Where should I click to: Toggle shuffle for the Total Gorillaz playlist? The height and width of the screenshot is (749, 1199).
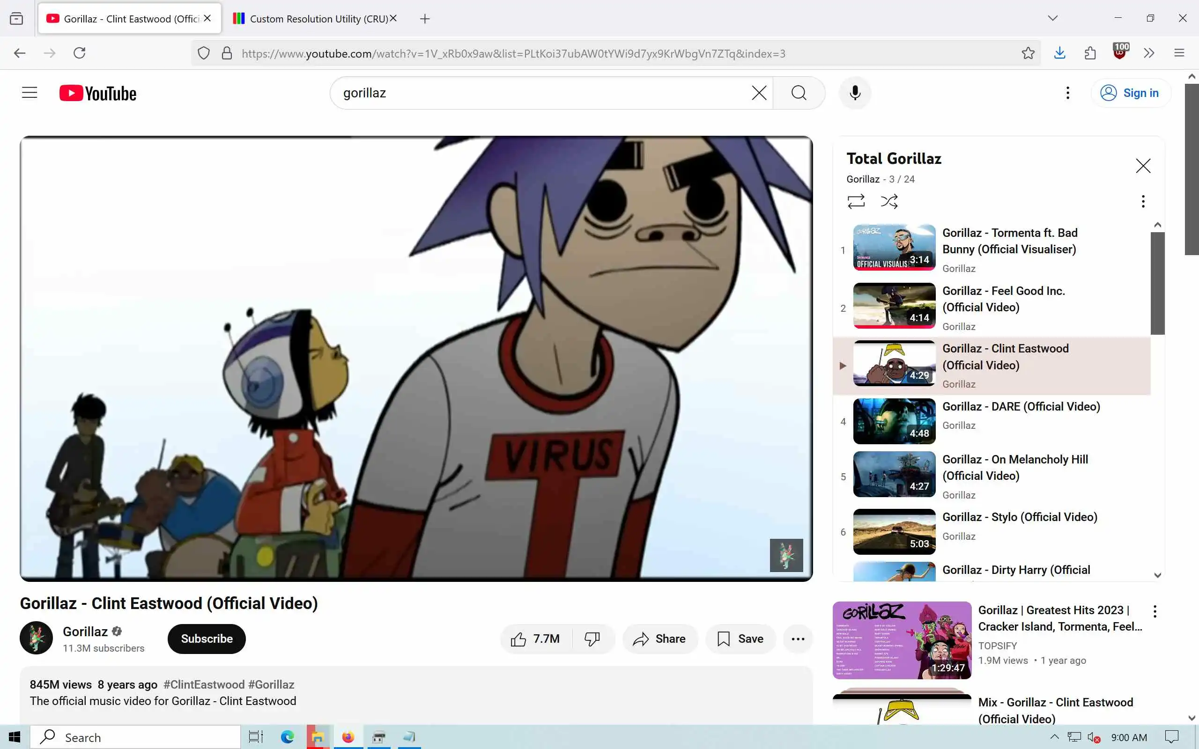click(889, 201)
